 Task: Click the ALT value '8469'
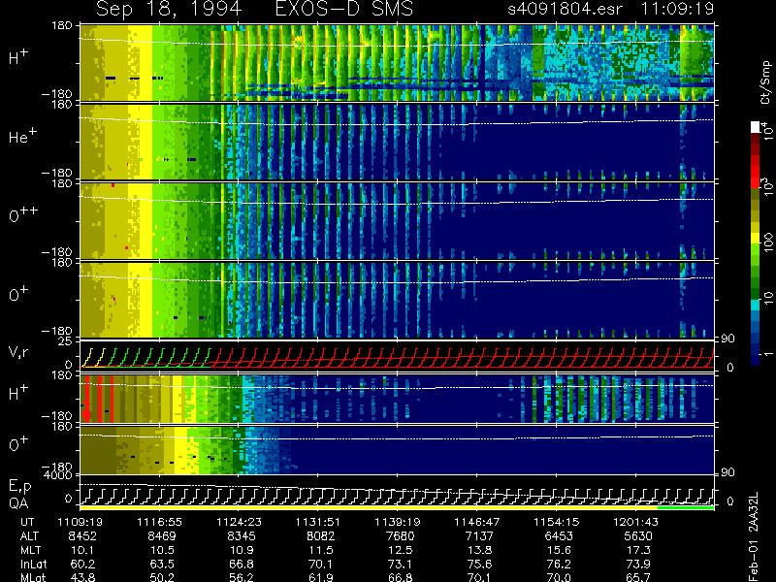point(162,536)
